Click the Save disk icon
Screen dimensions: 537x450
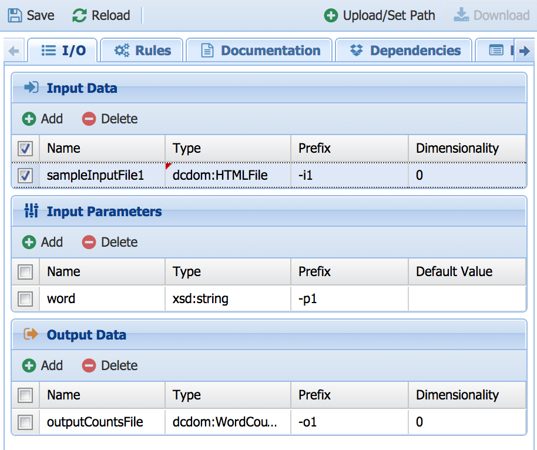click(15, 15)
